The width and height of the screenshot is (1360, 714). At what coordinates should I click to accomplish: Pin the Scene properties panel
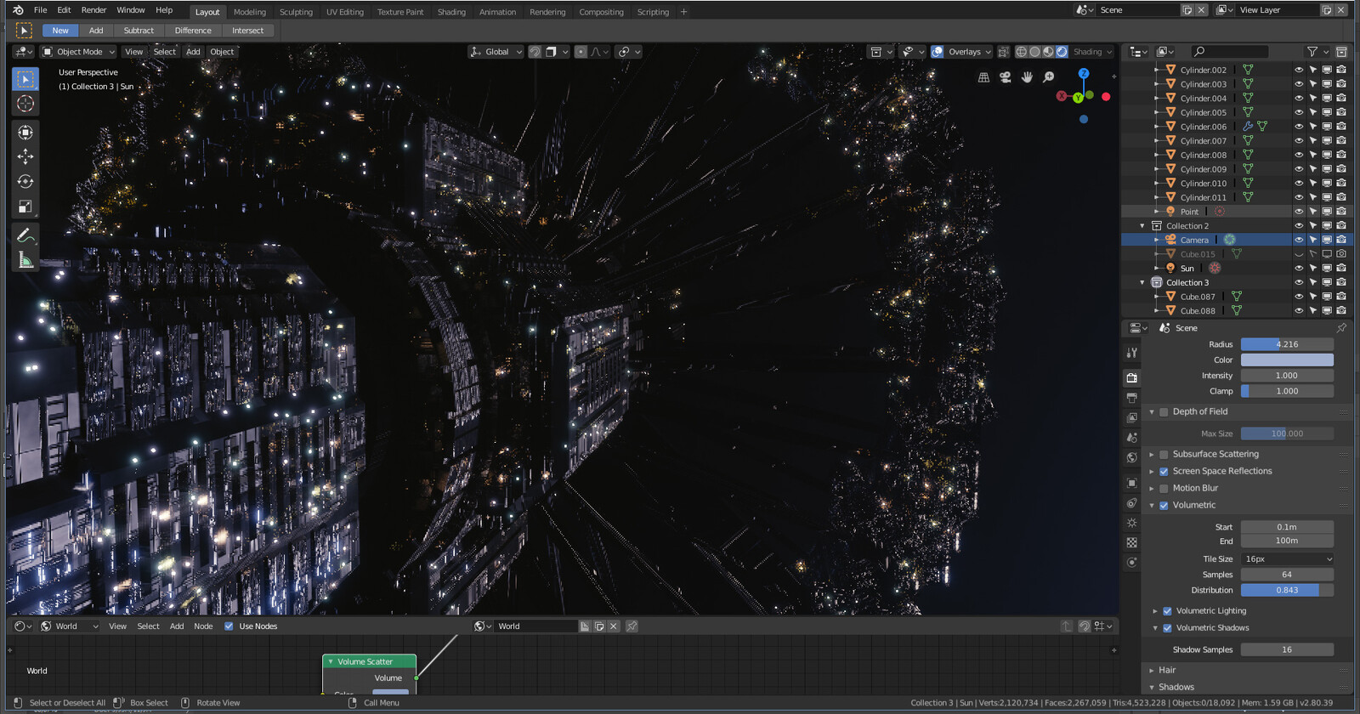pyautogui.click(x=1341, y=328)
